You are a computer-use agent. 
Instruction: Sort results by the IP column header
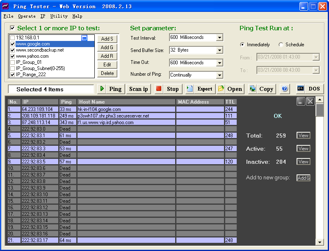[x=40, y=102]
